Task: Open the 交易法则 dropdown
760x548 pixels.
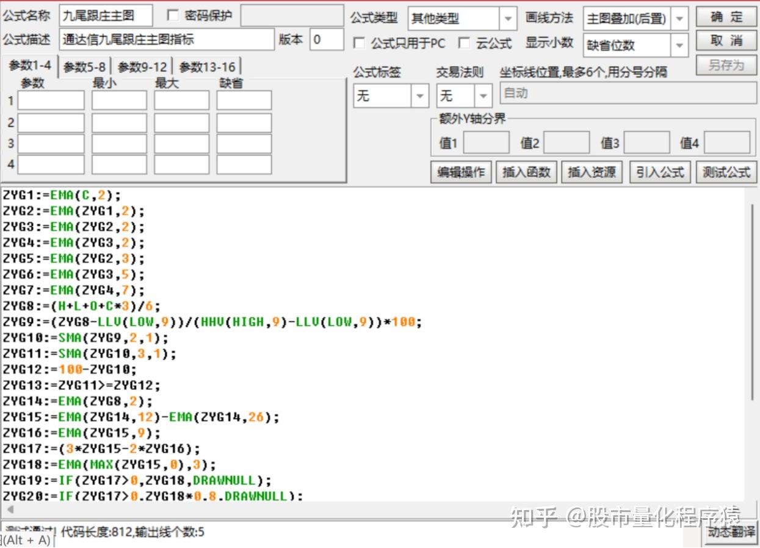Action: 483,96
